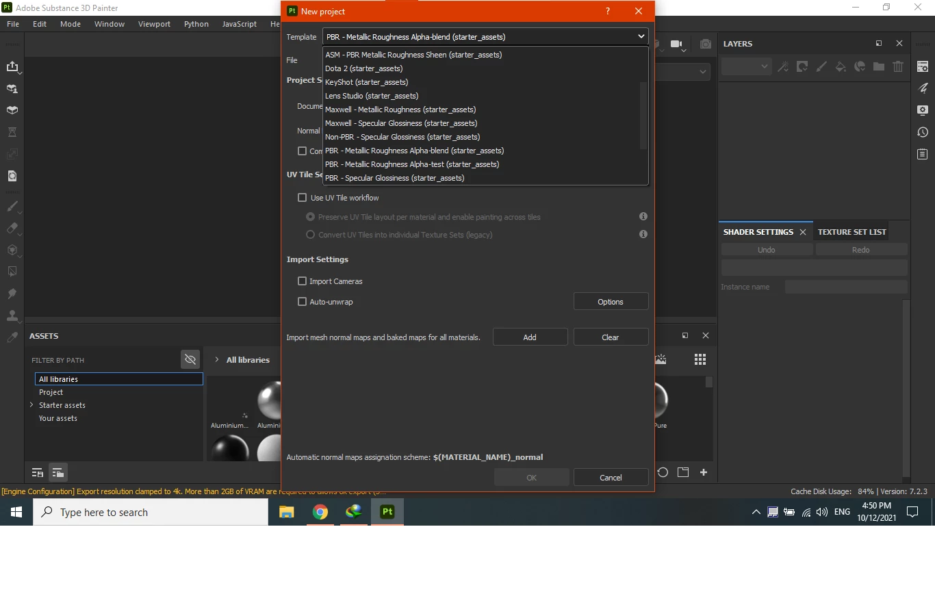935x592 pixels.
Task: Click the Add button for baked maps
Action: point(530,337)
